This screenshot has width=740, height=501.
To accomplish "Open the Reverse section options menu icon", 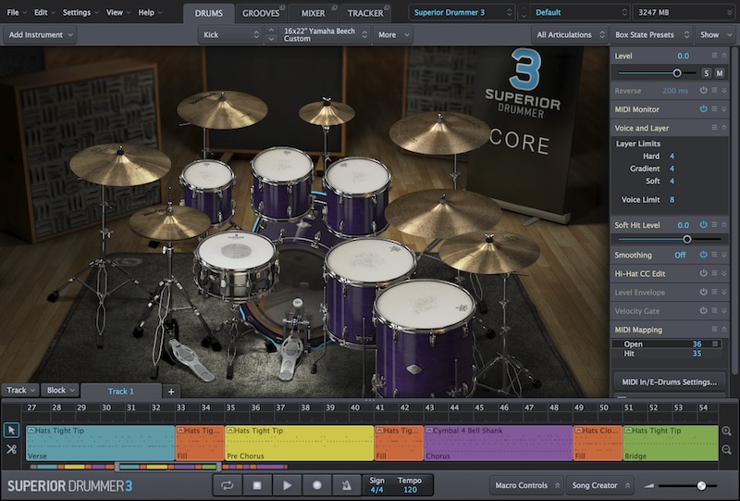I will [714, 90].
